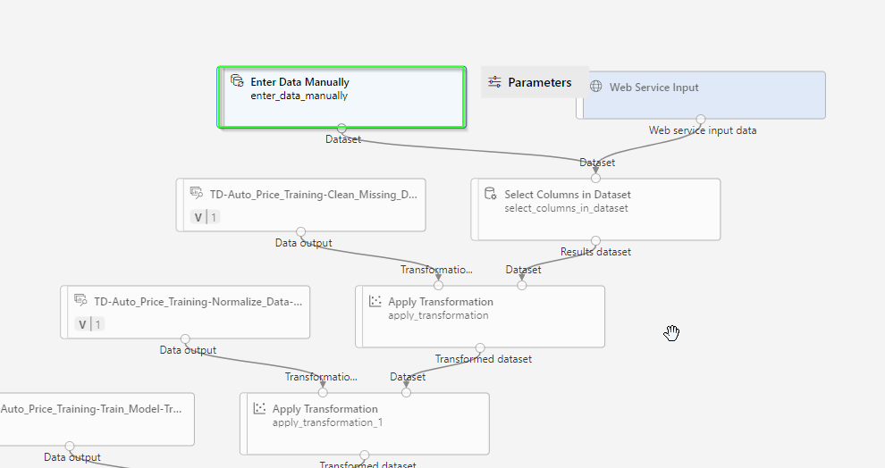
Task: Click the Select Columns Results dataset output port
Action: click(595, 240)
